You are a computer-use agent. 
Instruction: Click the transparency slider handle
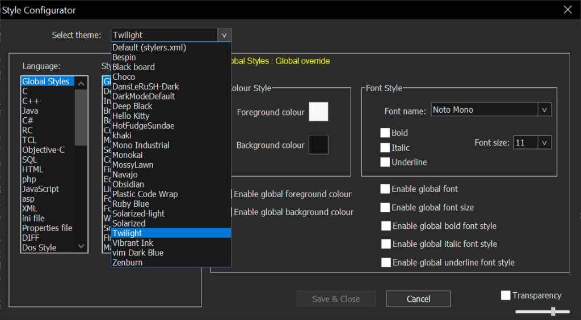point(552,311)
